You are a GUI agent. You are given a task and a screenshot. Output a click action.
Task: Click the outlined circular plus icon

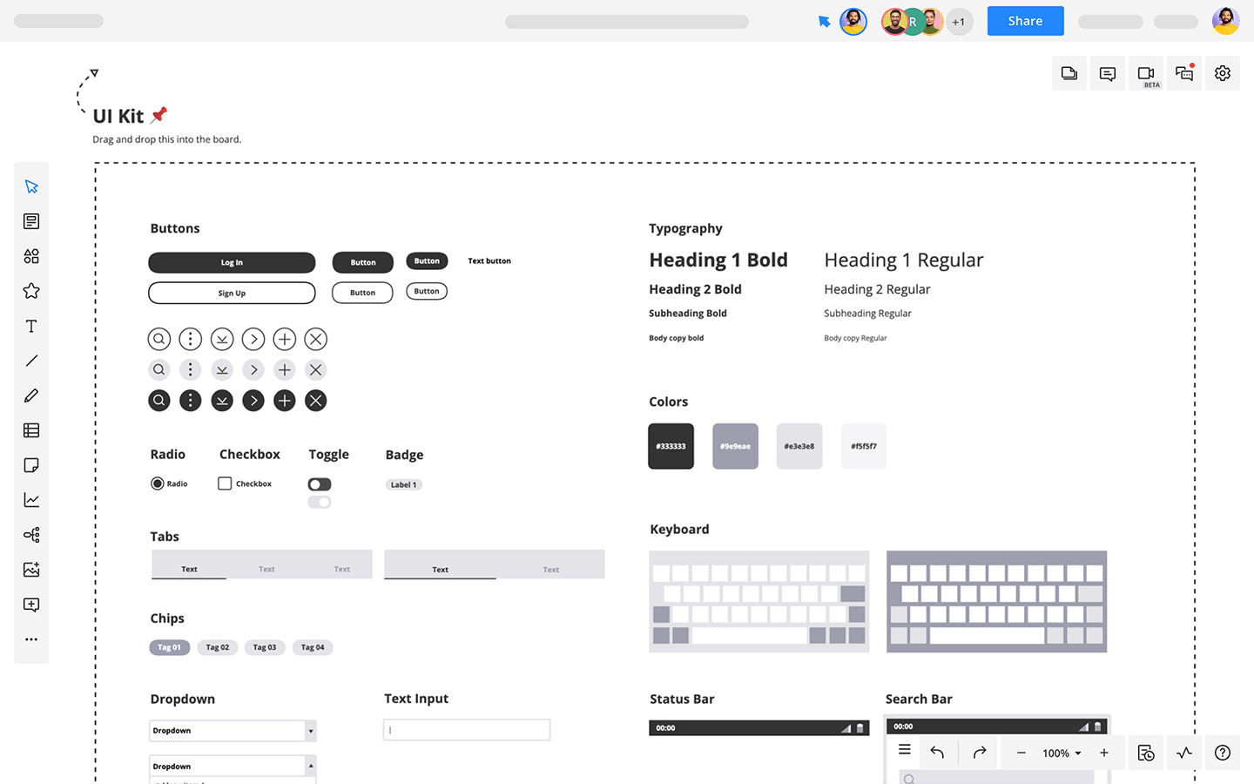click(285, 339)
